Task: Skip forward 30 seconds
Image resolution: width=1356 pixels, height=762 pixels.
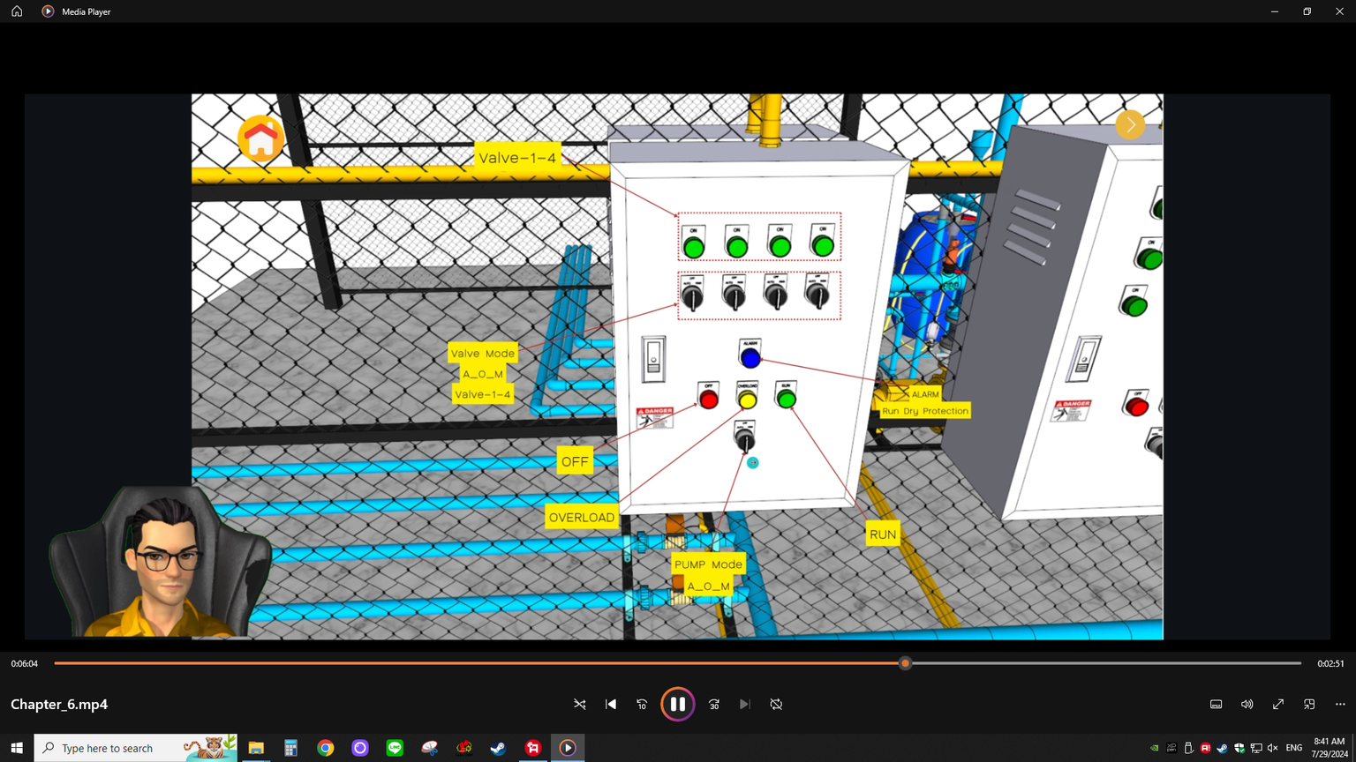Action: 714,705
